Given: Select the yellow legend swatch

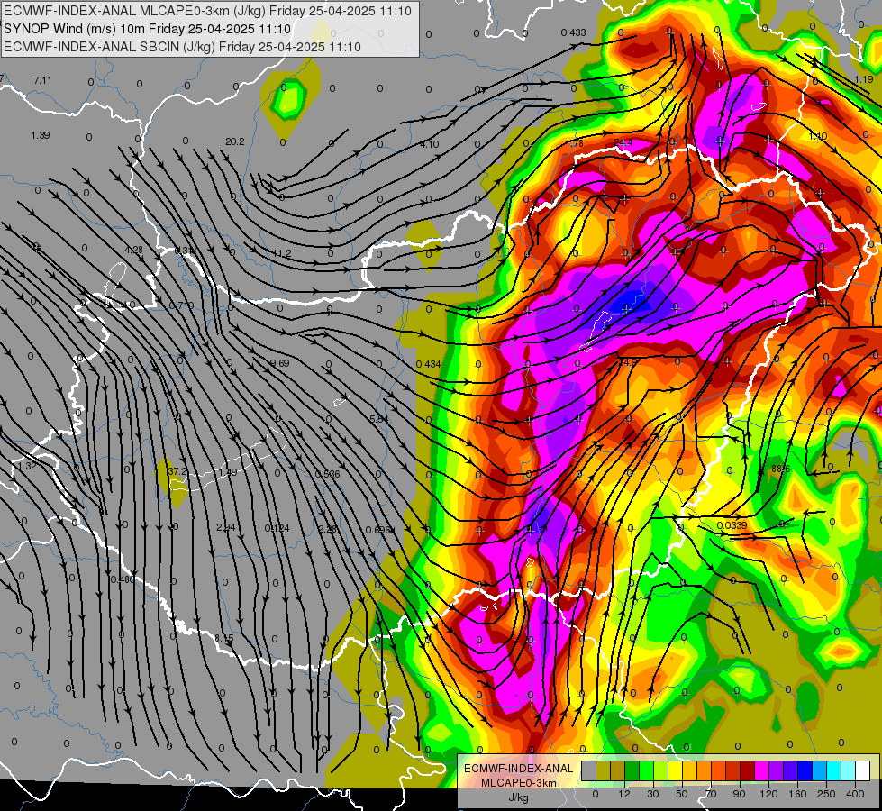Looking at the screenshot, I should (676, 770).
